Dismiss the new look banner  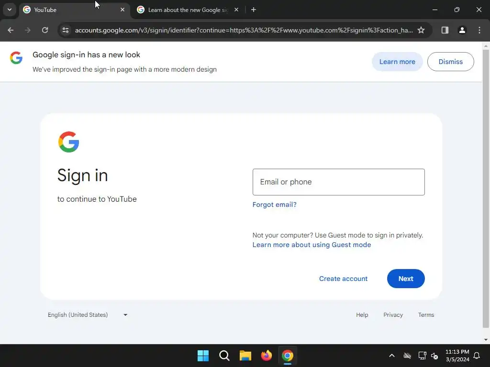tap(450, 62)
